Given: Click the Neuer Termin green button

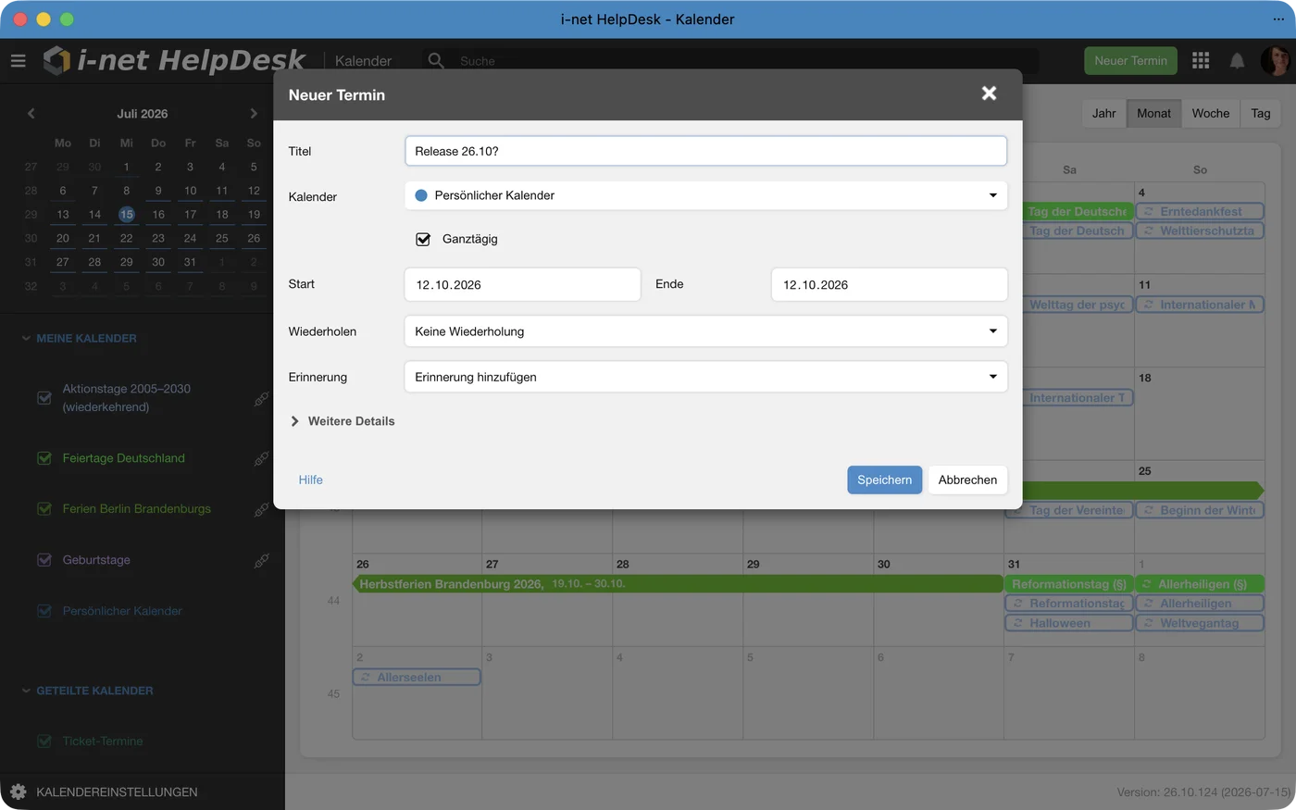Looking at the screenshot, I should point(1130,61).
